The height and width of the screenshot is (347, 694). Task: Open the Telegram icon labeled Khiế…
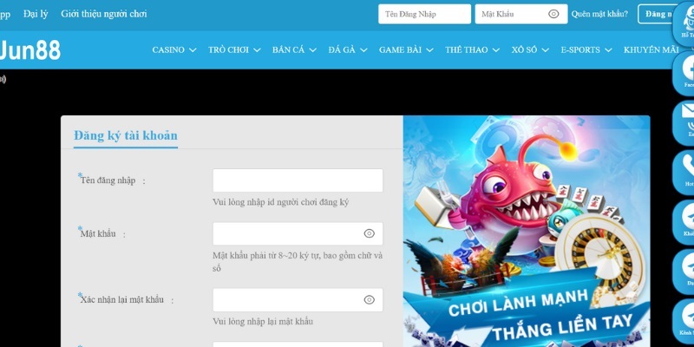685,222
